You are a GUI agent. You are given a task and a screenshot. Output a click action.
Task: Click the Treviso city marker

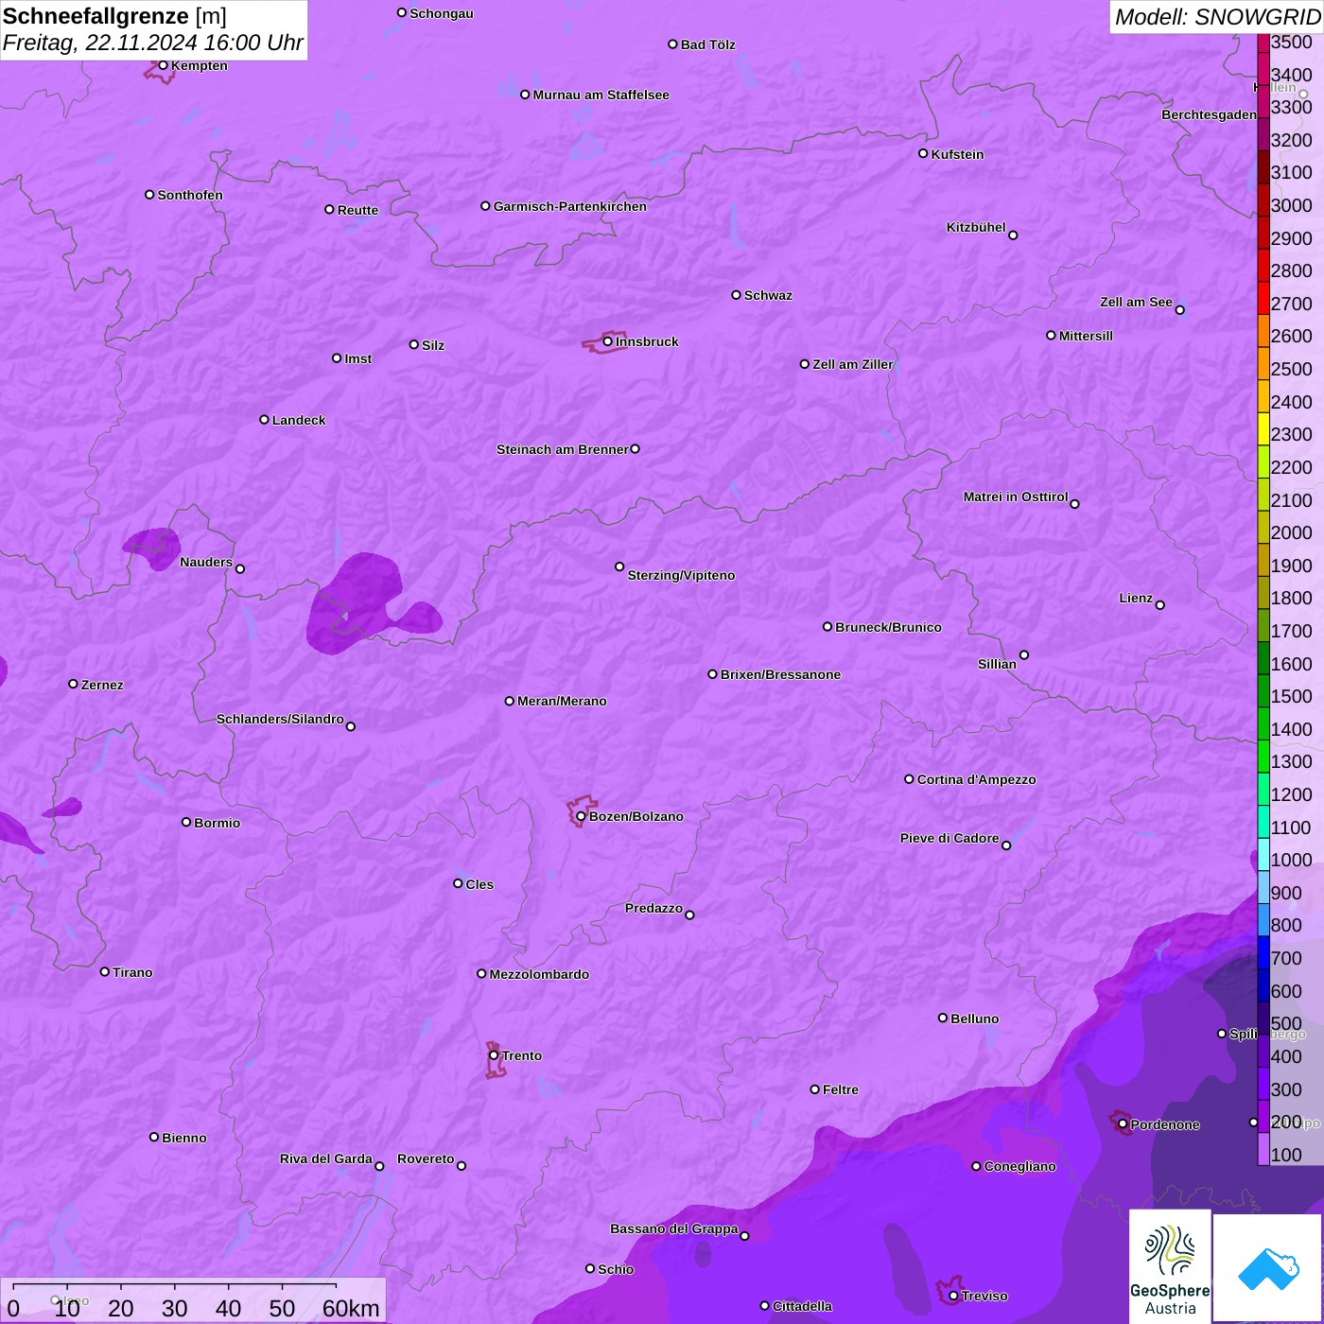click(x=953, y=1296)
